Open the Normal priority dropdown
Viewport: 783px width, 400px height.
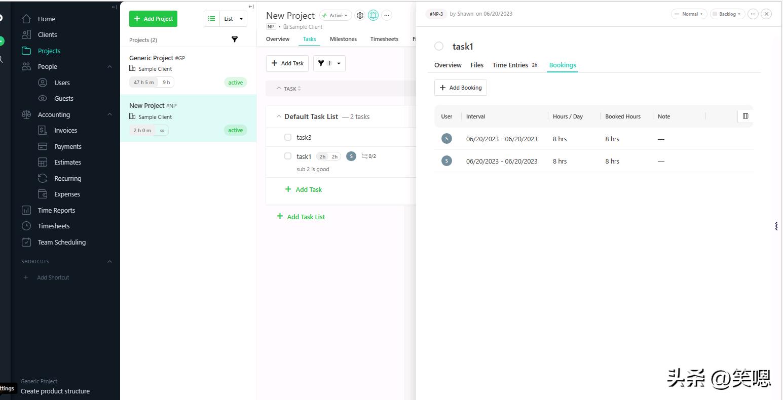click(689, 14)
